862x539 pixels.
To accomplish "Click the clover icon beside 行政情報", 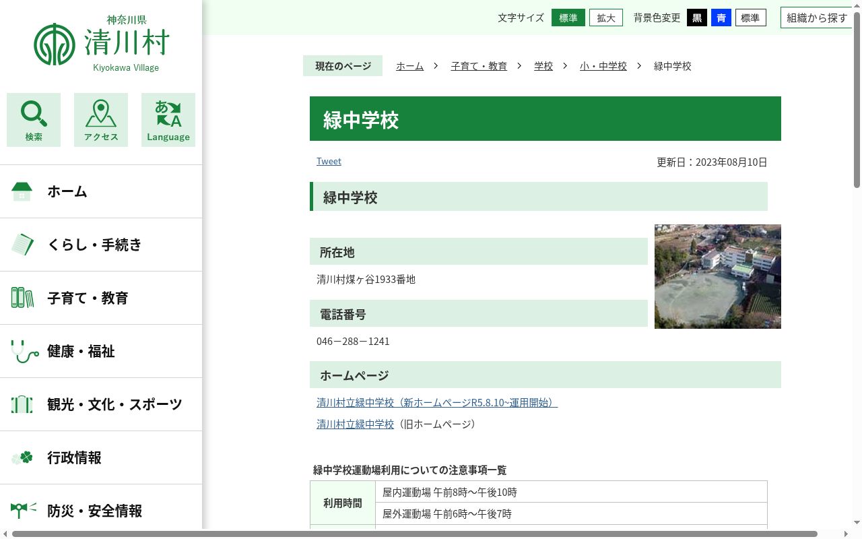I will pos(22,457).
